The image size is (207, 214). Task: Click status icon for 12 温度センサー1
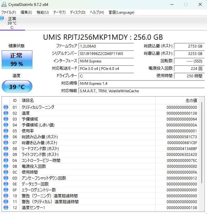coord(6,207)
